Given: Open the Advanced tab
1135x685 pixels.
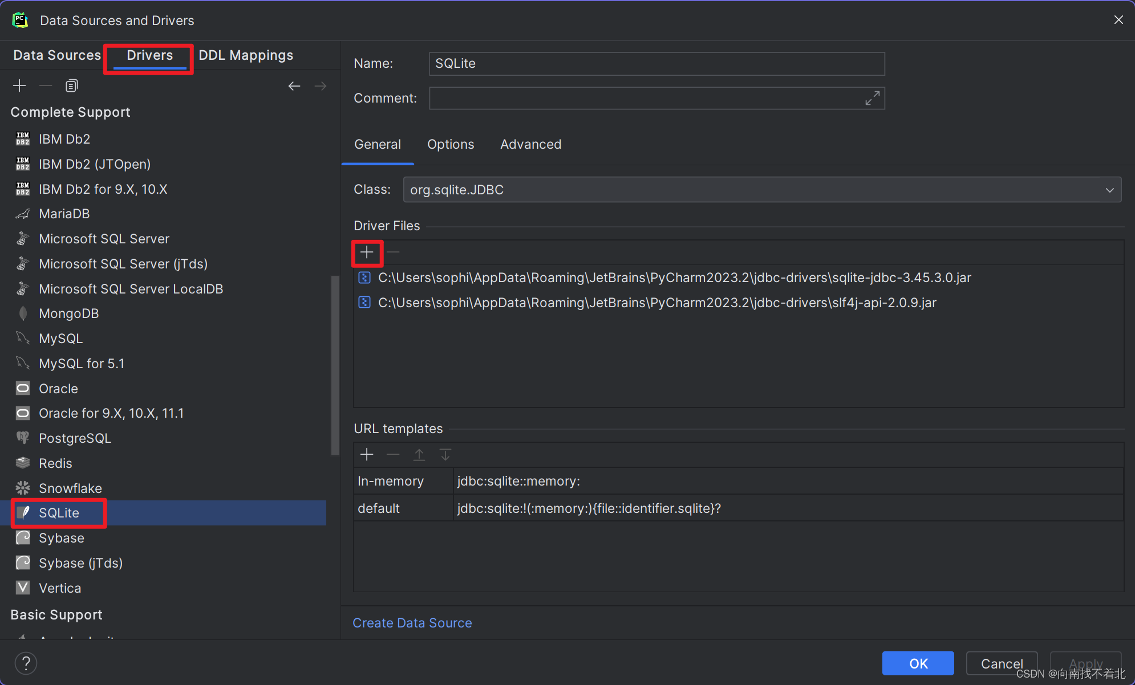Looking at the screenshot, I should (x=530, y=144).
